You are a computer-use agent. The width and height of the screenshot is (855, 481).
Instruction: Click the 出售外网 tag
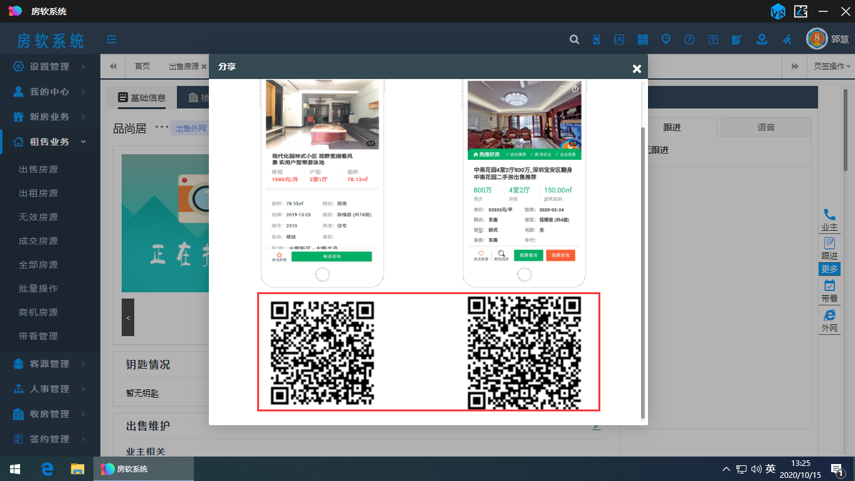click(190, 129)
